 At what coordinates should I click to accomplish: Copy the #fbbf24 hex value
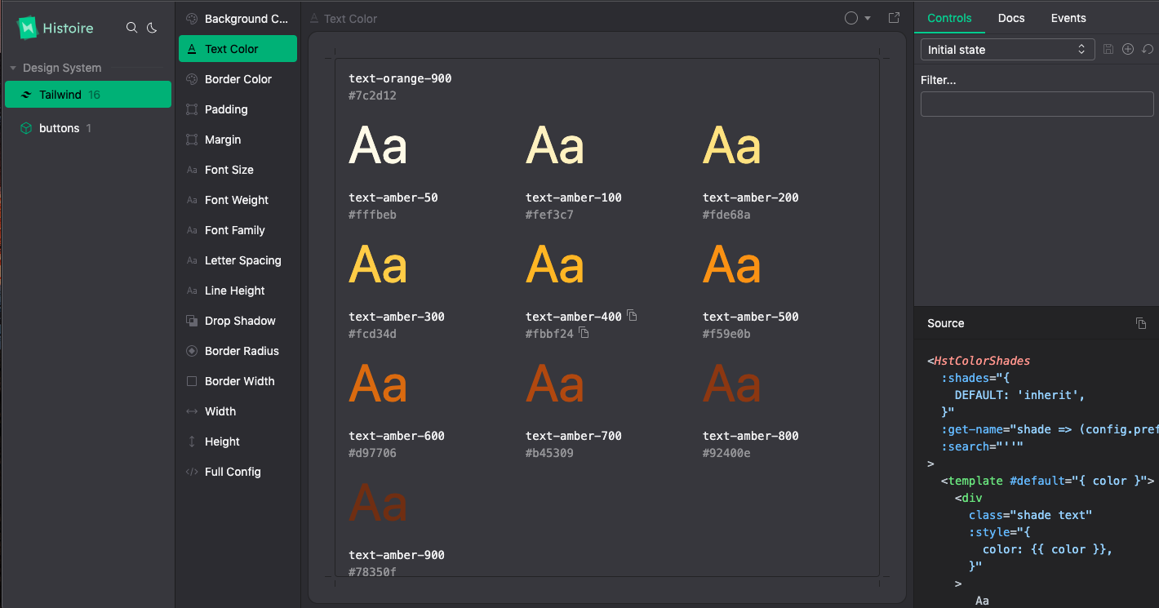click(x=584, y=333)
